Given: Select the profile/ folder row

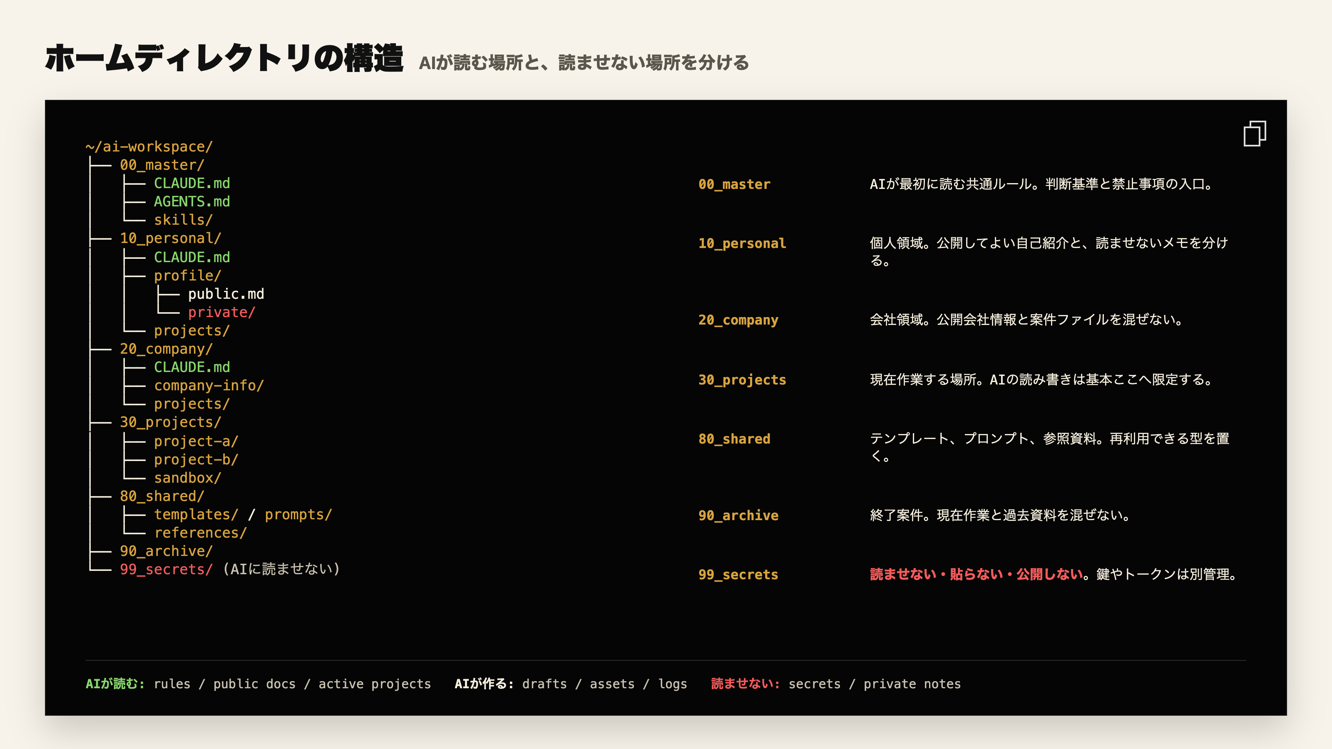Looking at the screenshot, I should point(187,275).
